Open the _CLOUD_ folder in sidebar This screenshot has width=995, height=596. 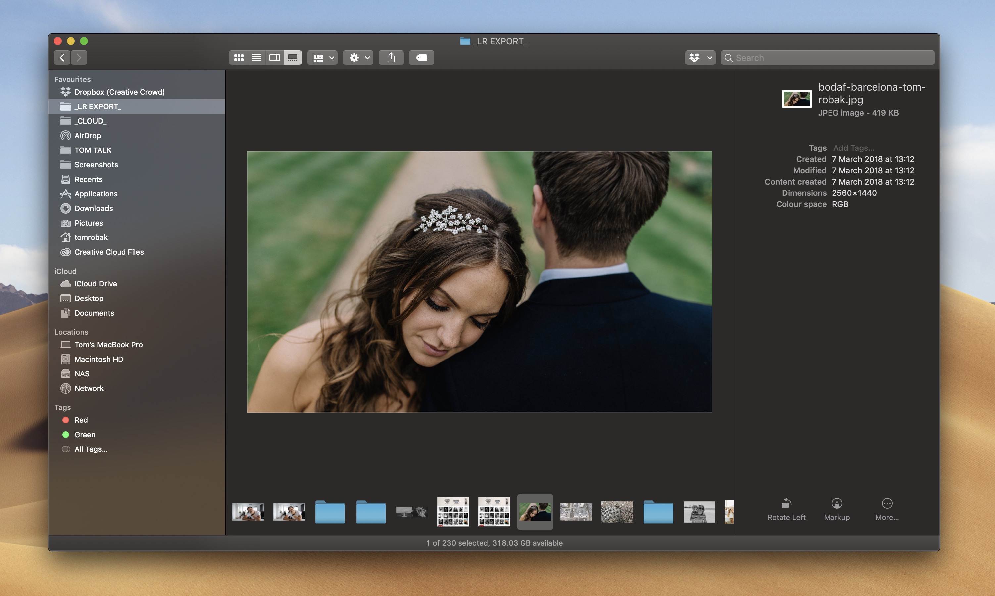pos(90,121)
